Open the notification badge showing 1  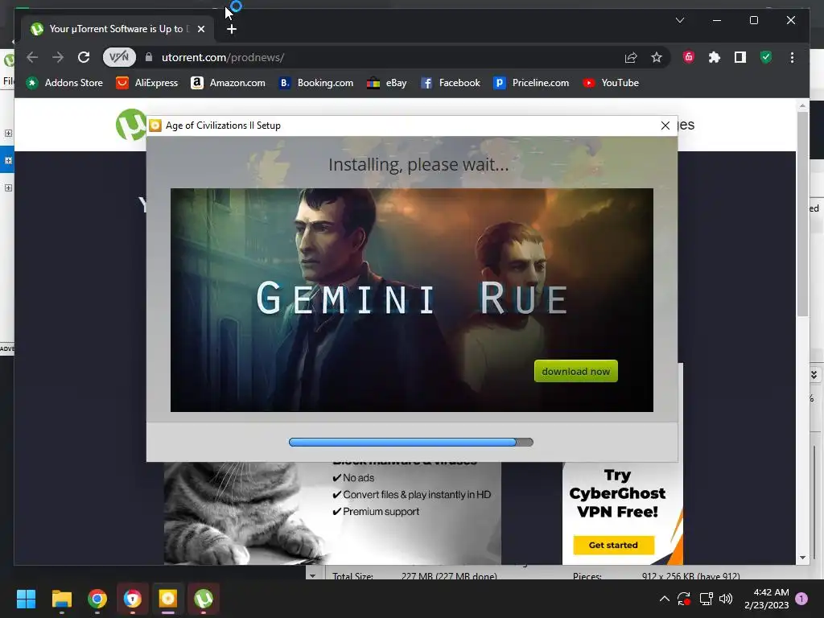click(x=801, y=599)
